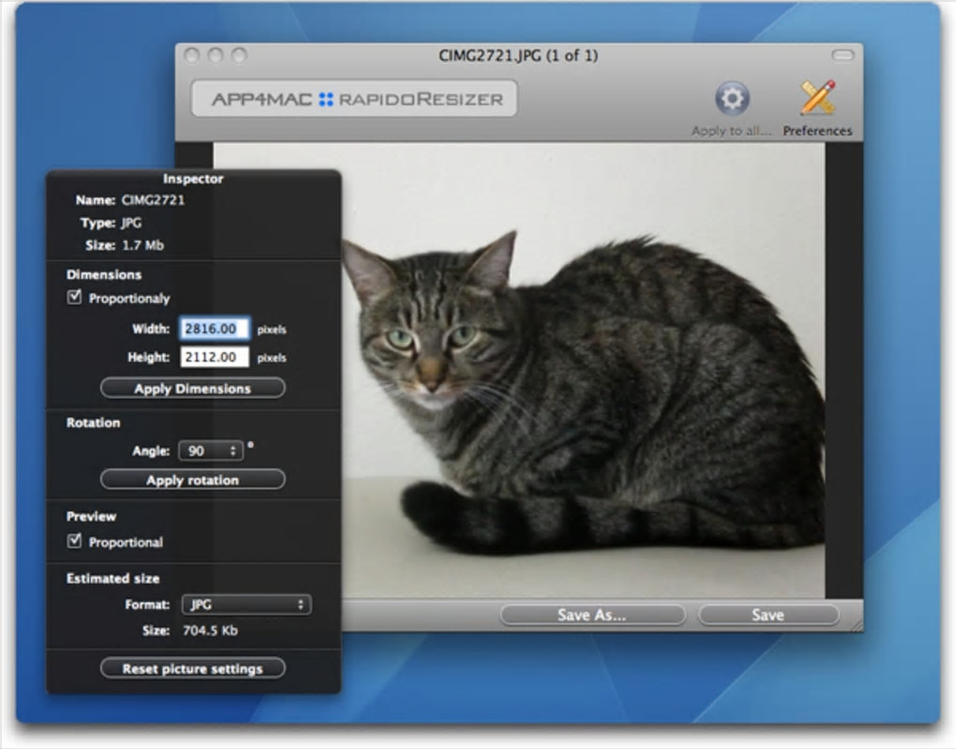Click the Height input field

215,357
